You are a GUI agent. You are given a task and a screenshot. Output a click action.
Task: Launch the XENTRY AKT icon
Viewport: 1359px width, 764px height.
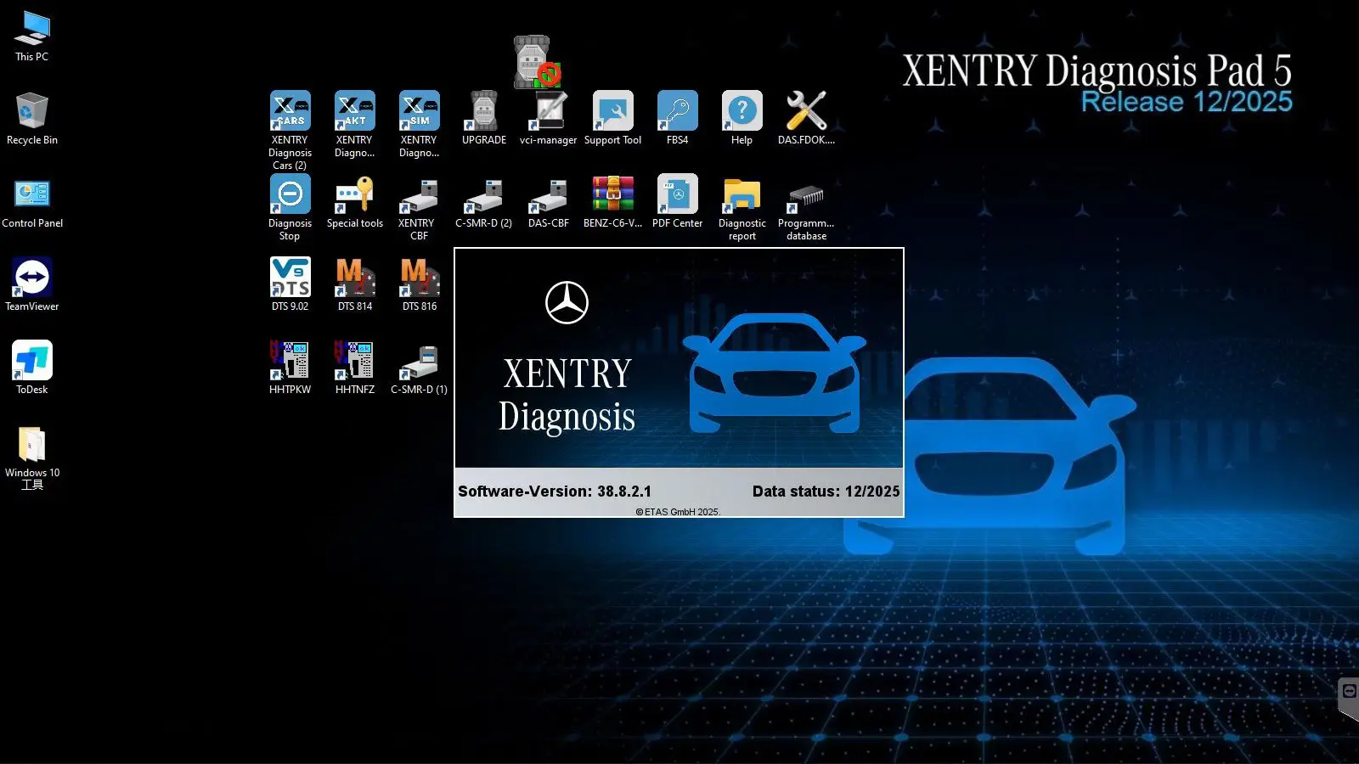[354, 111]
